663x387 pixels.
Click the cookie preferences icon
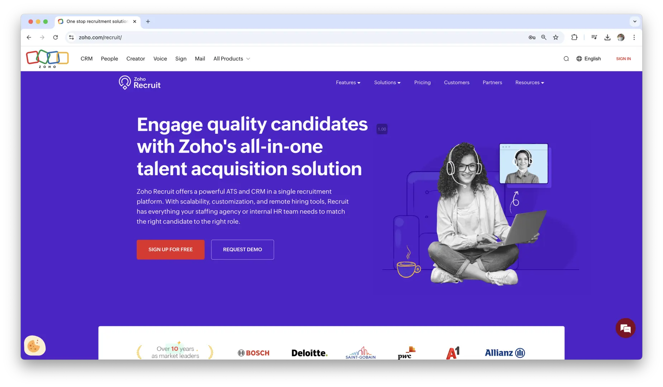[x=35, y=345]
